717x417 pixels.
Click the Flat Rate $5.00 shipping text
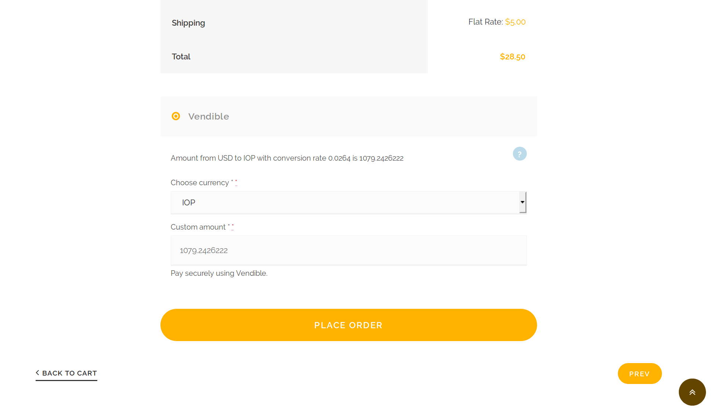[x=497, y=22]
